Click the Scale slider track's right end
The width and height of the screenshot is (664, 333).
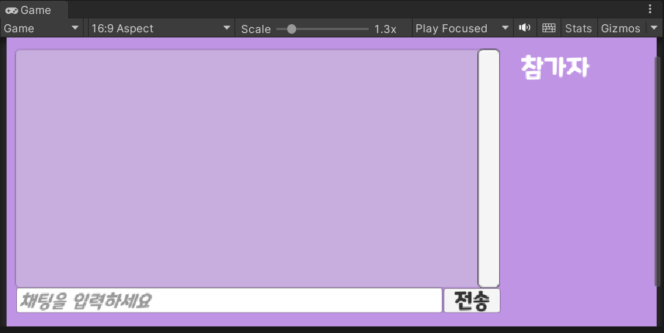pyautogui.click(x=366, y=29)
